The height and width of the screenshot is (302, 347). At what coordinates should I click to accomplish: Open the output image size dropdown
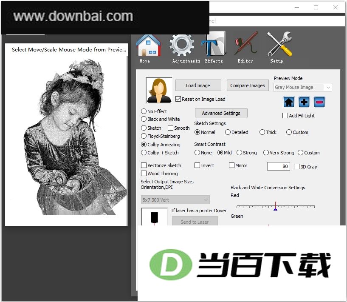pyautogui.click(x=175, y=200)
